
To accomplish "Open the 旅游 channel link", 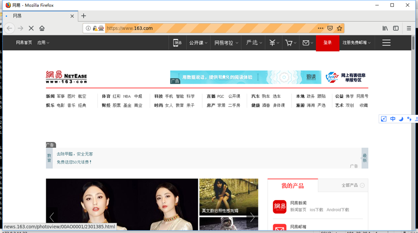I will coord(300,105).
